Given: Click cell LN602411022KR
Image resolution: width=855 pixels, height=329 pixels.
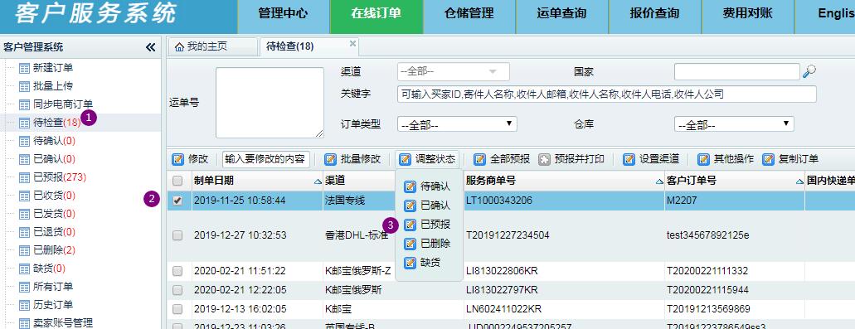Looking at the screenshot, I should (x=504, y=309).
